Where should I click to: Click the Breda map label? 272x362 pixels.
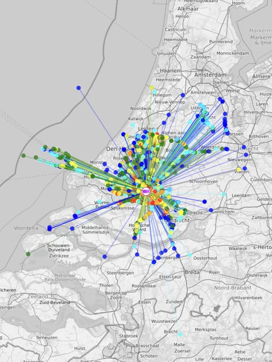192,272
